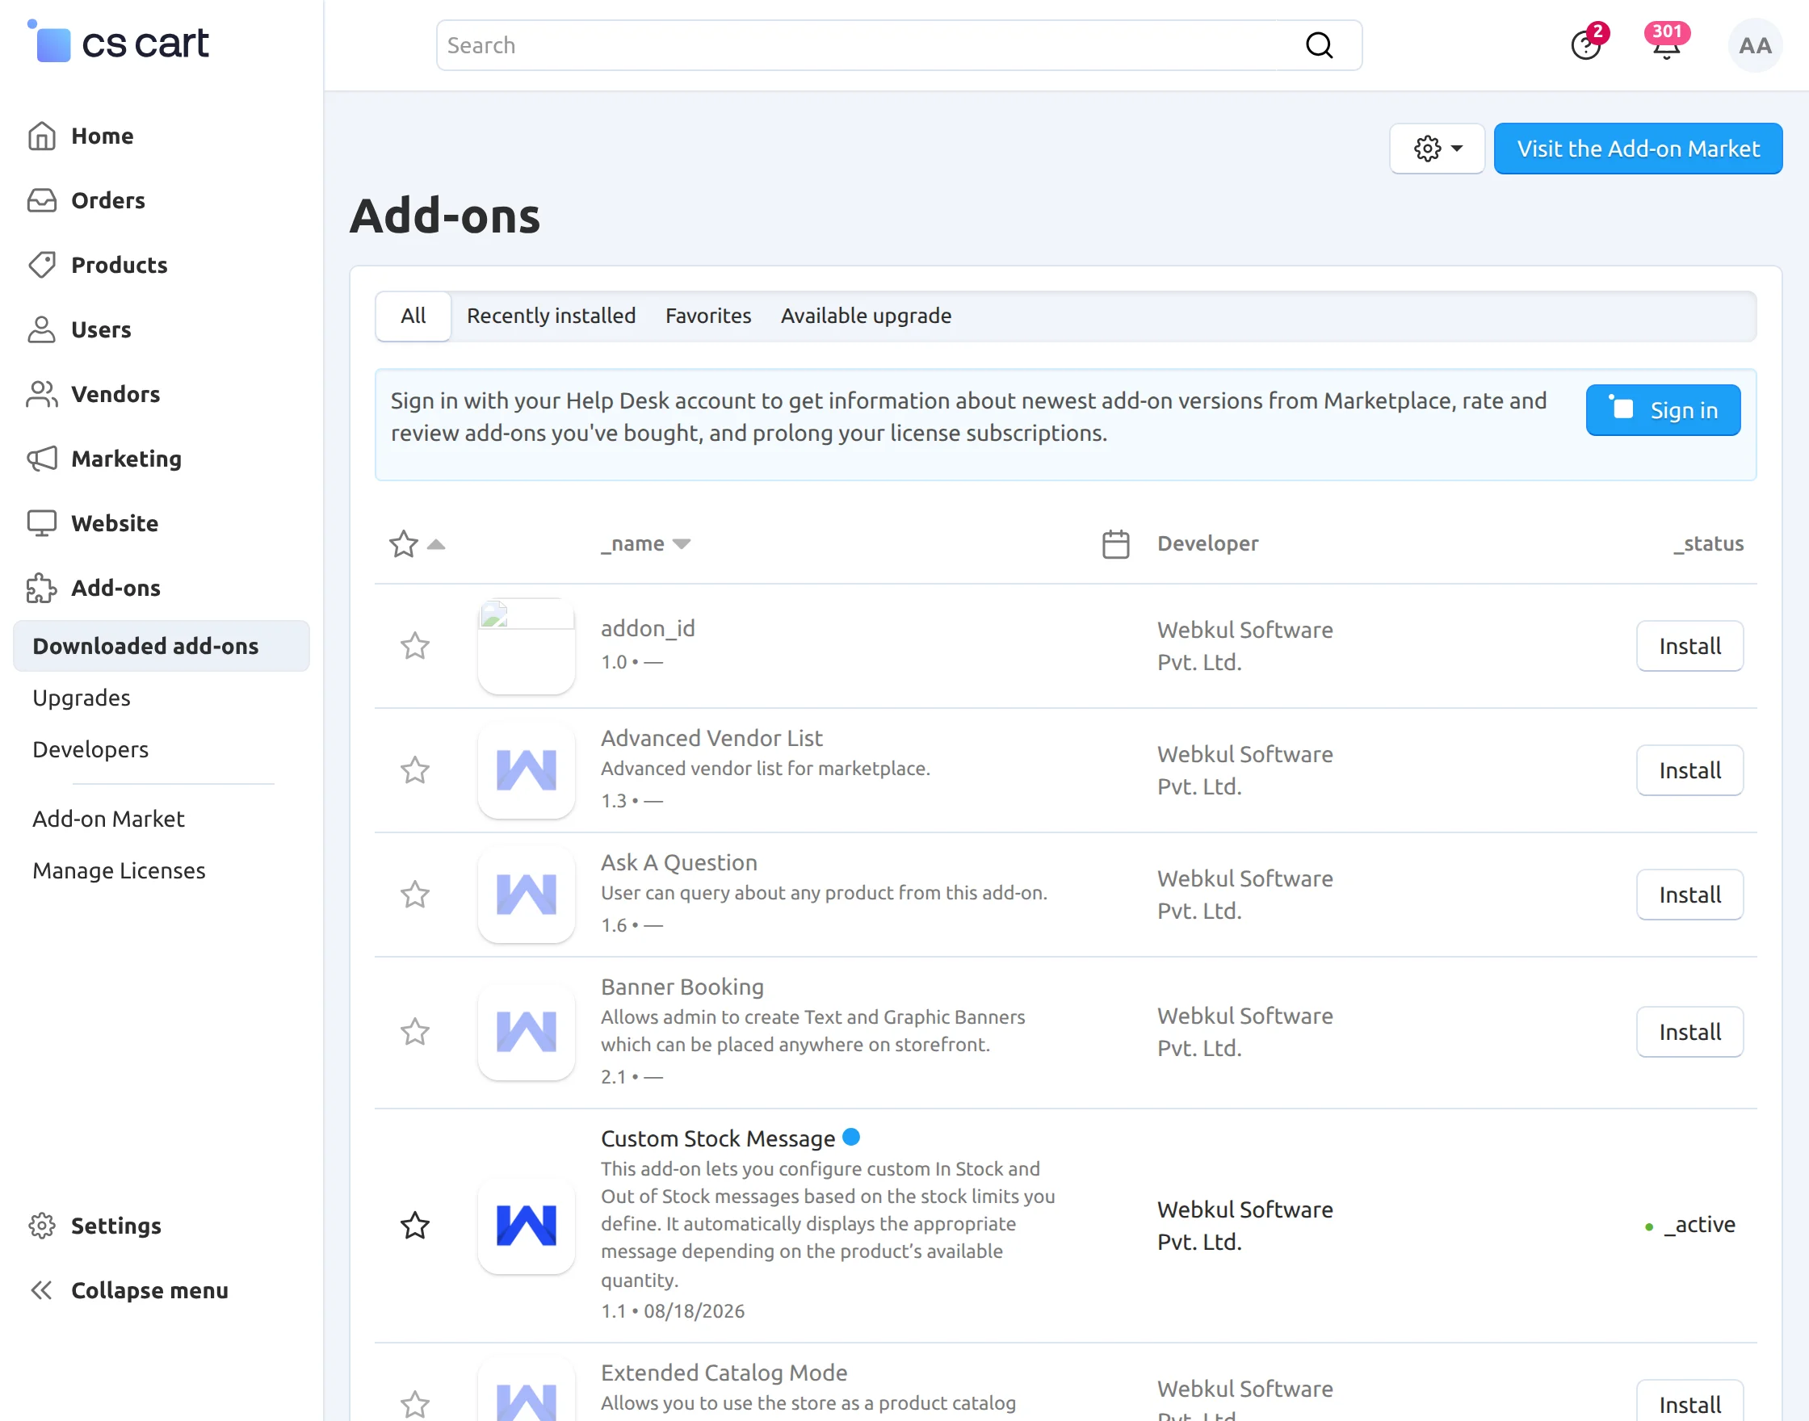Viewport: 1809px width, 1421px height.
Task: Open the gear settings dropdown
Action: pos(1437,149)
